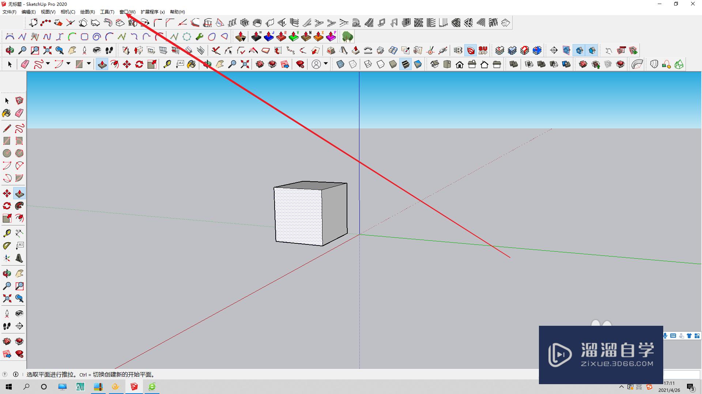Toggle Shaded With Textures style
The height and width of the screenshot is (394, 702).
point(405,65)
